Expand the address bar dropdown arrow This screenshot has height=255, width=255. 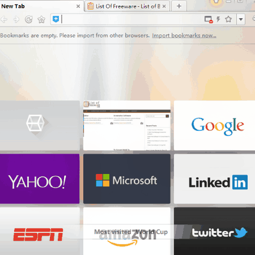click(241, 19)
